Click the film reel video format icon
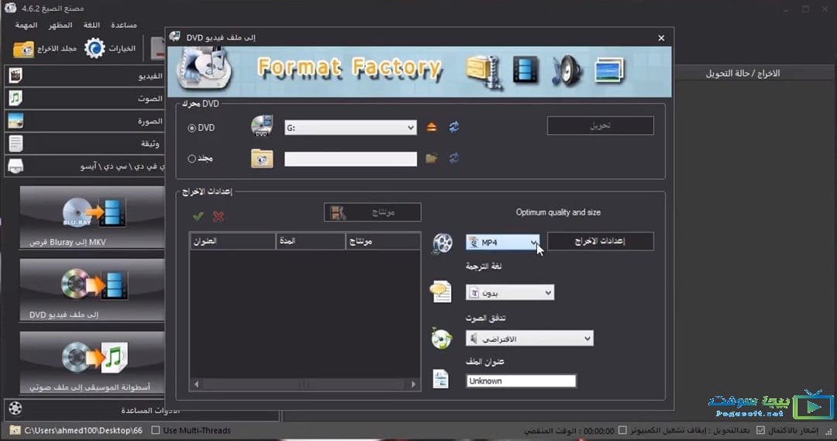 click(442, 243)
